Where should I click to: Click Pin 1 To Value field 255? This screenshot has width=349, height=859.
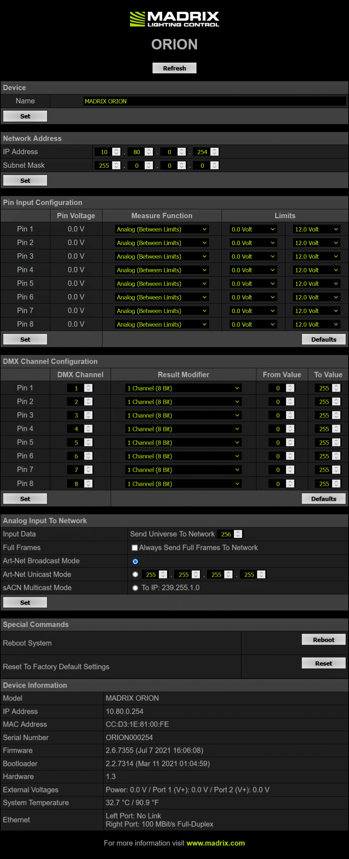(x=324, y=388)
